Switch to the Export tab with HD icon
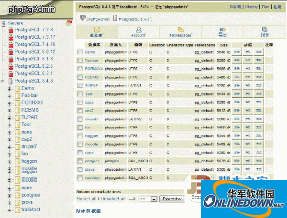Screen dimensions: 287x218 (x=222, y=32)
